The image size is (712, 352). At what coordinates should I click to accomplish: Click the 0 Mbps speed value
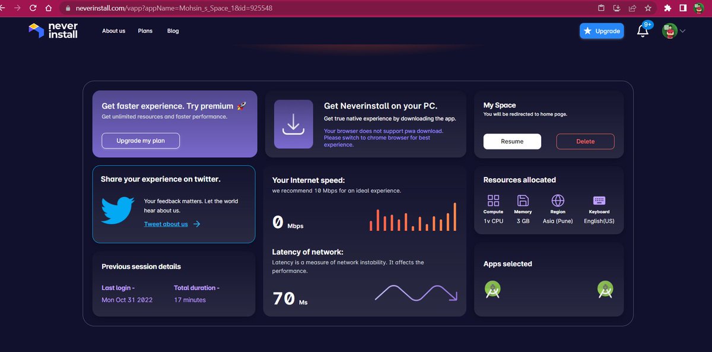click(288, 223)
